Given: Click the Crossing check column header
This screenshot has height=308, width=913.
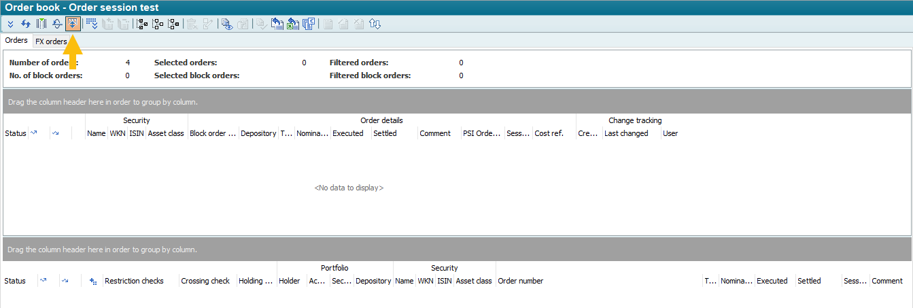Looking at the screenshot, I should tap(205, 281).
